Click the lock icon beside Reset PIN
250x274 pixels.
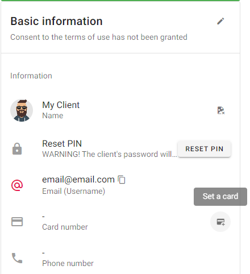[17, 149]
